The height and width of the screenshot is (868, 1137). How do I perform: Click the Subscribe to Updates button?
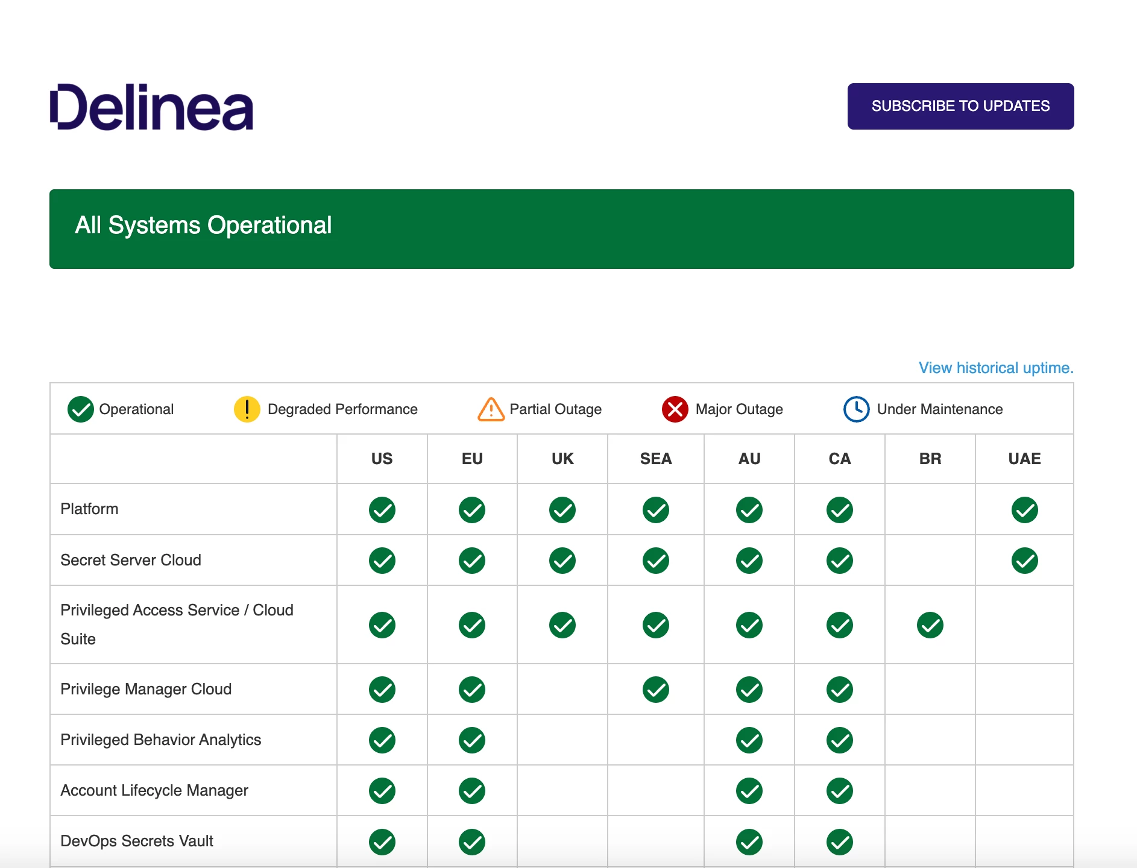tap(960, 106)
